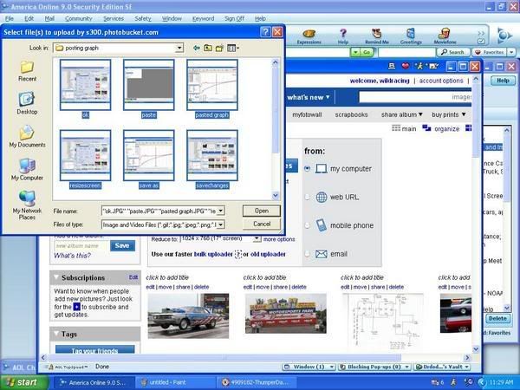
Task: Open the 'buy prints' dropdown
Action: tap(449, 114)
